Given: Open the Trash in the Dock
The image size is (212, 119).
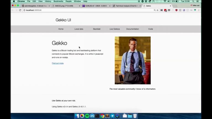Looking at the screenshot, I should tap(135, 116).
